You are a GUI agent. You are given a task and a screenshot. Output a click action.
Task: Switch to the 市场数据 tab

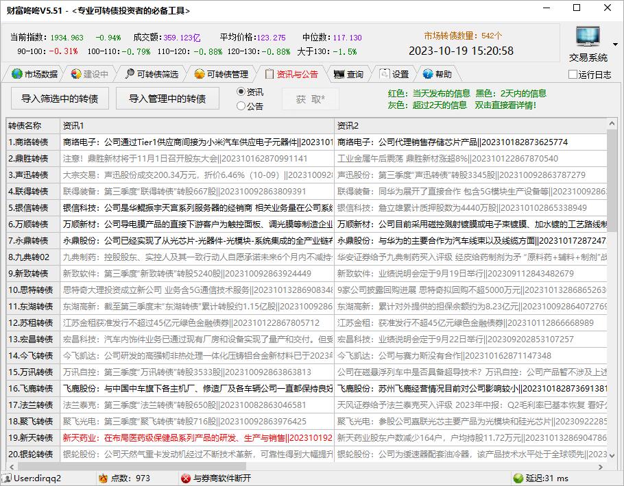point(34,74)
